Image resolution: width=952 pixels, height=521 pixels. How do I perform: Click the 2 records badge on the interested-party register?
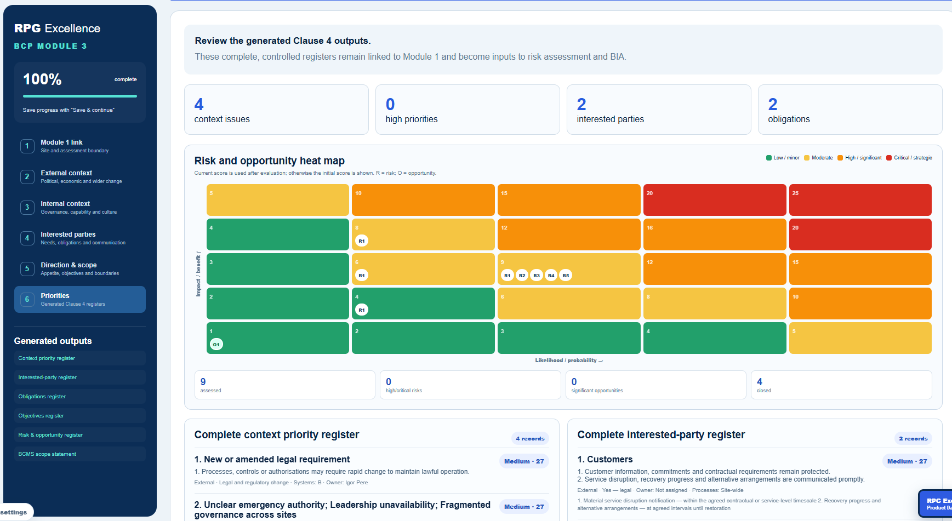coord(913,438)
